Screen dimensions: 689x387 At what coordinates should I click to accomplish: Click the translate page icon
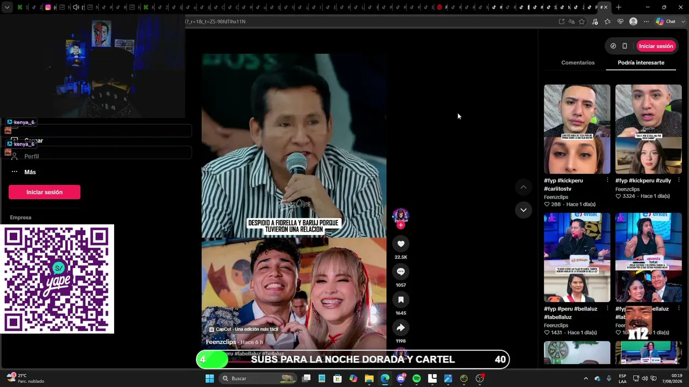[x=572, y=21]
